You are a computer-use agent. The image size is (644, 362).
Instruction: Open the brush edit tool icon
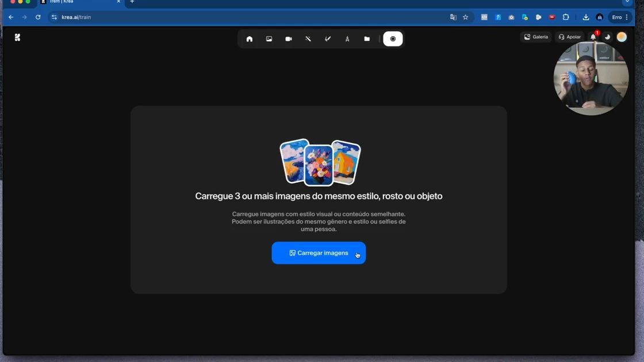[x=328, y=39]
